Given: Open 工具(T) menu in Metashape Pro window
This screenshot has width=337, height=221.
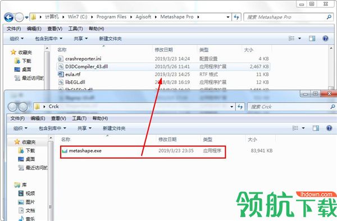Looking at the screenshot, I should point(75,29).
